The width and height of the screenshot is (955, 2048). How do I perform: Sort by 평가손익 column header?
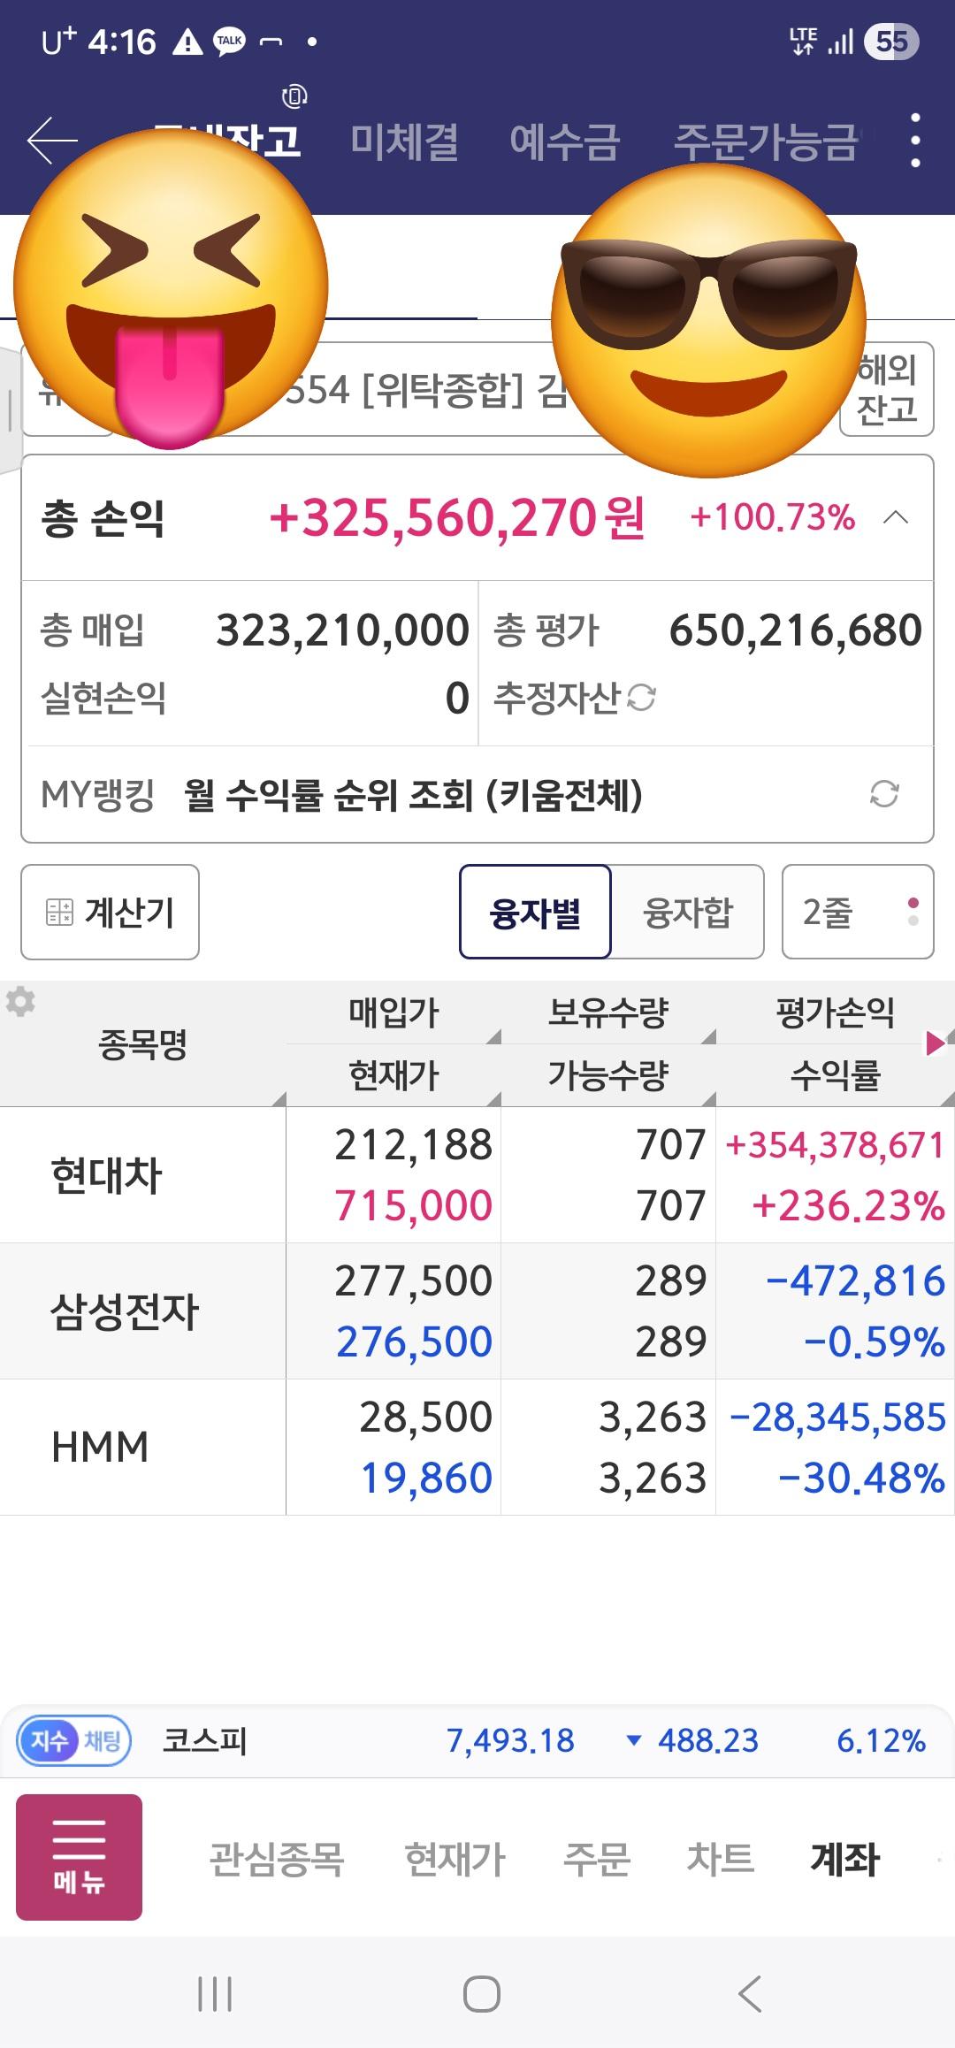835,1013
